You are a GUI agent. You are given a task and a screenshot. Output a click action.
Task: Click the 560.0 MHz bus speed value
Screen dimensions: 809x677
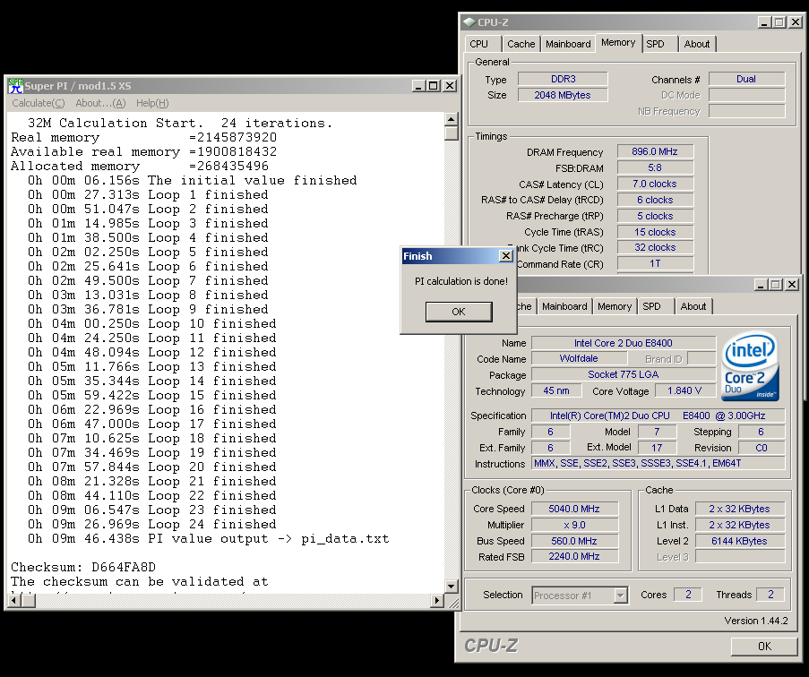click(x=575, y=541)
